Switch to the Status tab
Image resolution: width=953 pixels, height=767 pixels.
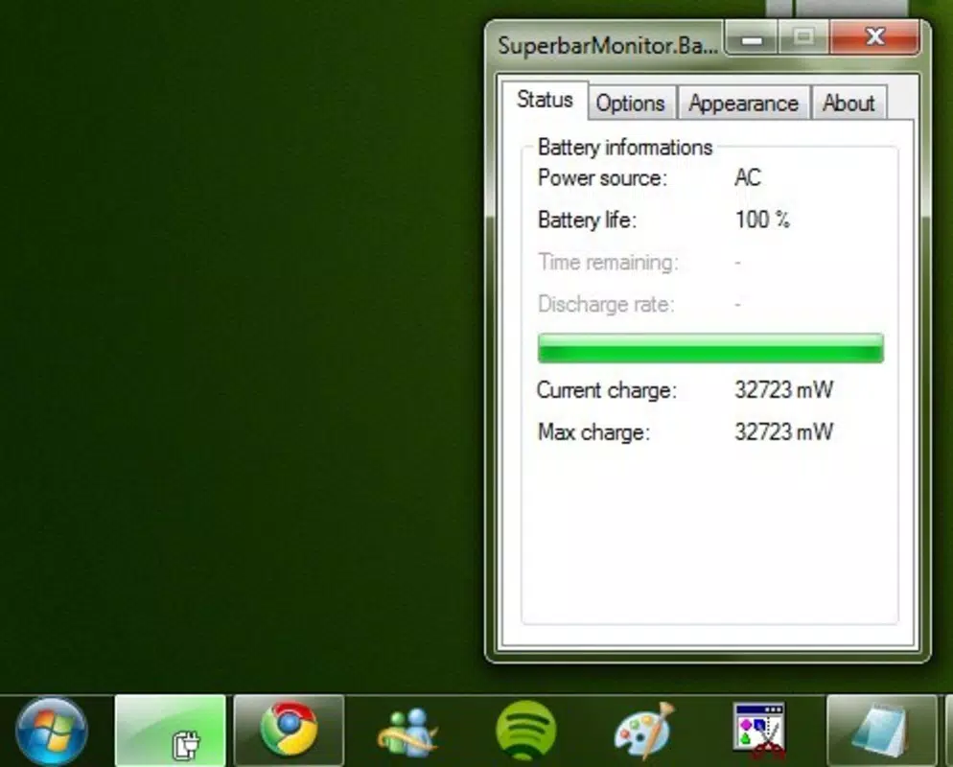[x=545, y=100]
